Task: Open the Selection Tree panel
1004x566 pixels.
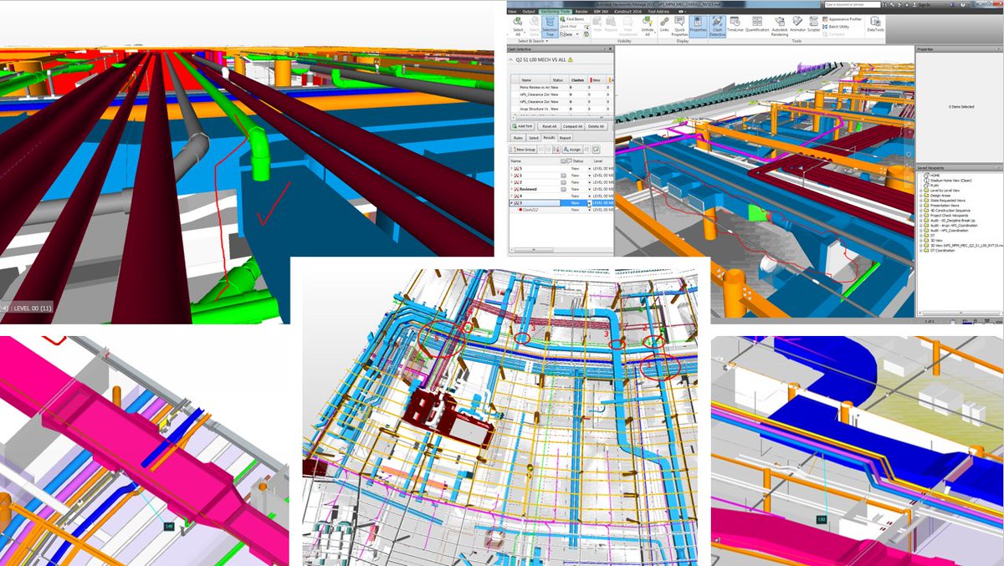Action: (x=550, y=27)
